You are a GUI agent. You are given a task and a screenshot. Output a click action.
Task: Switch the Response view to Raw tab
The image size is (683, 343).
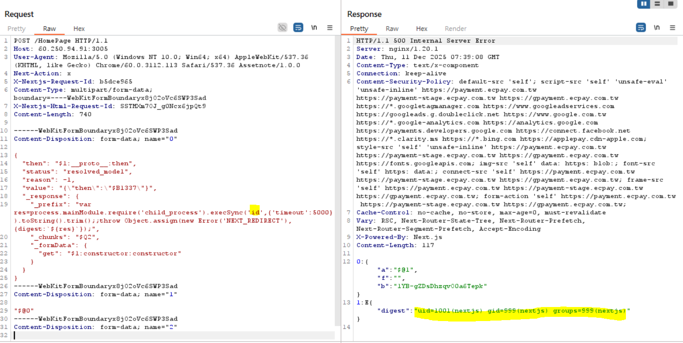pyautogui.click(x=392, y=29)
